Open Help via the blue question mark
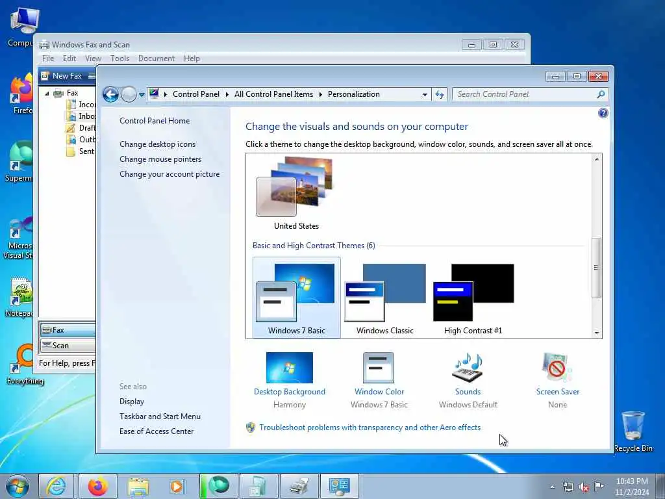Screen dimensions: 665x499 pyautogui.click(x=603, y=113)
